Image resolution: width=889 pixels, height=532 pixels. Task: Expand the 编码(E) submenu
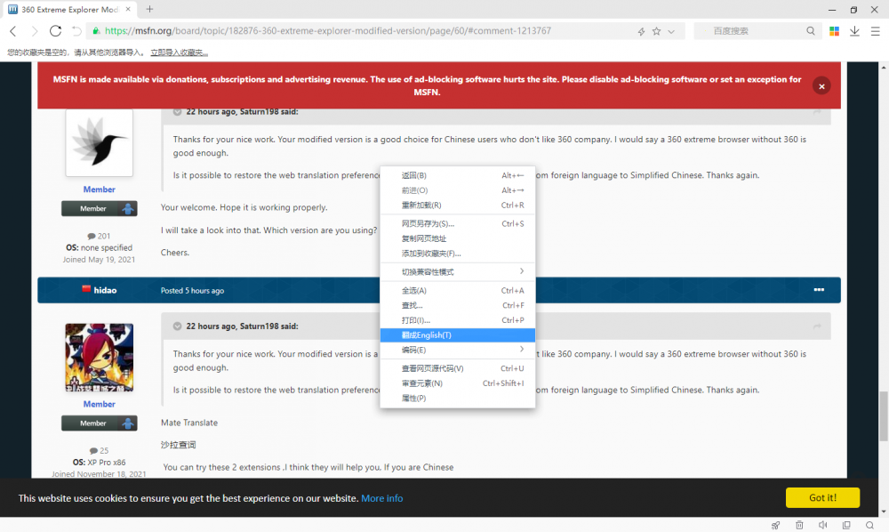521,350
